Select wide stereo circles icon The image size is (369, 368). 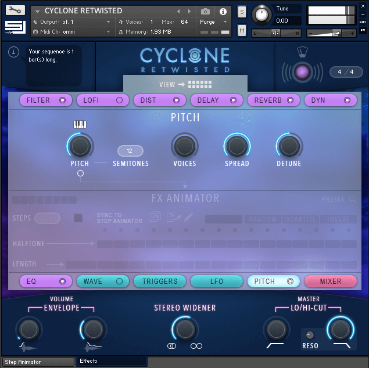[196, 346]
